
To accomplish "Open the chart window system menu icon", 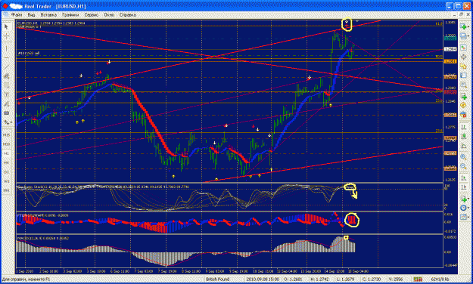I will pyautogui.click(x=5, y=14).
